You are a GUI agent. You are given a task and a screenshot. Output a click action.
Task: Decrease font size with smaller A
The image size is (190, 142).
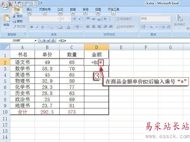pos(80,19)
